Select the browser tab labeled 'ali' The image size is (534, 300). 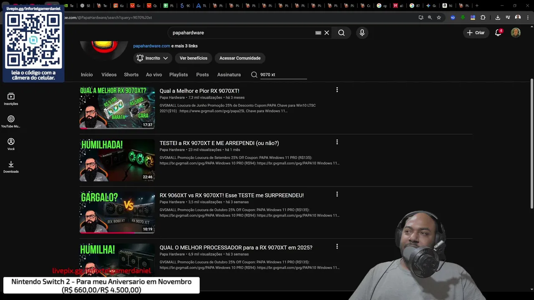click(x=398, y=5)
